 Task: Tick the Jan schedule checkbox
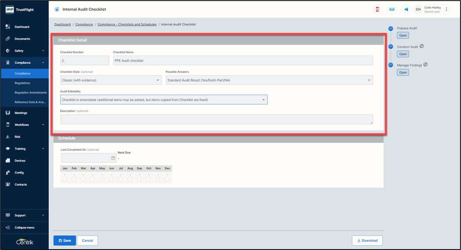pos(65,179)
